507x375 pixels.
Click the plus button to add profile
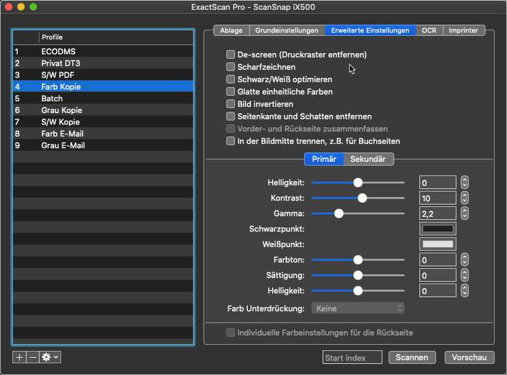(x=19, y=357)
